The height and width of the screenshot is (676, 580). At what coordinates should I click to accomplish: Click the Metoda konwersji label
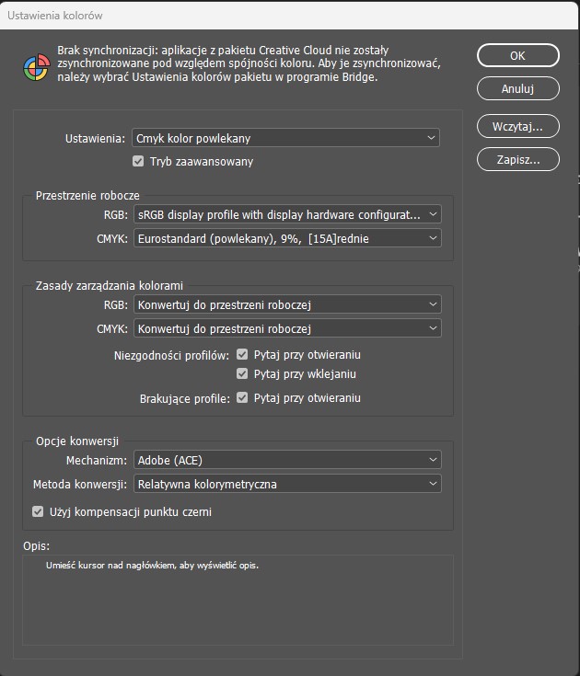[x=80, y=485]
